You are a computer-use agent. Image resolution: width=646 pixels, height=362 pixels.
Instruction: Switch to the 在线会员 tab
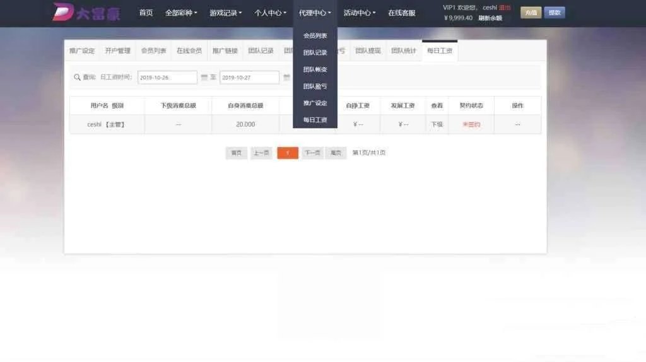(189, 50)
